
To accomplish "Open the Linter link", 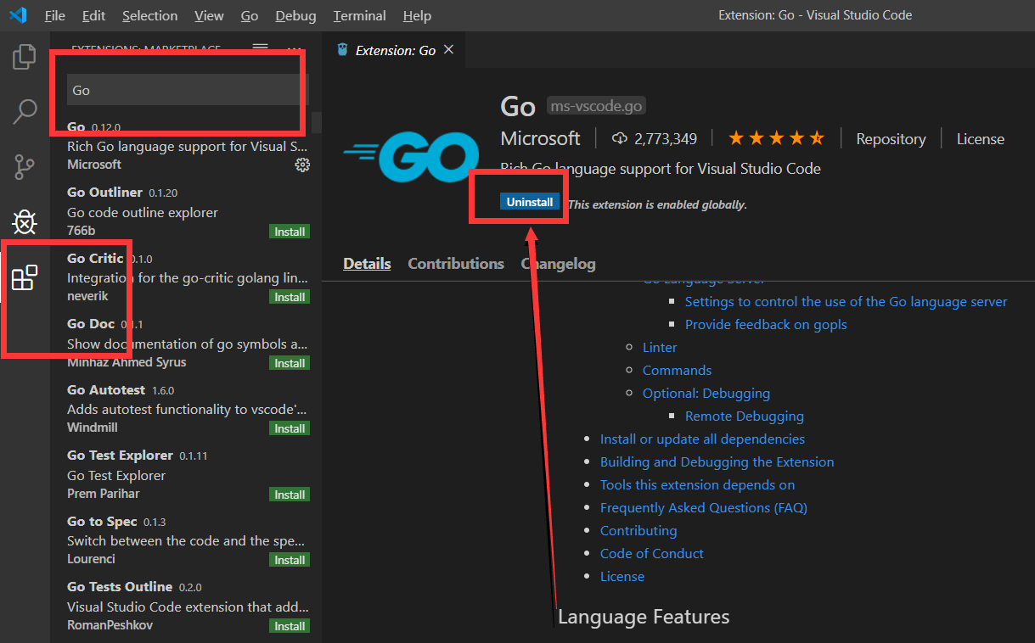I will pyautogui.click(x=660, y=347).
